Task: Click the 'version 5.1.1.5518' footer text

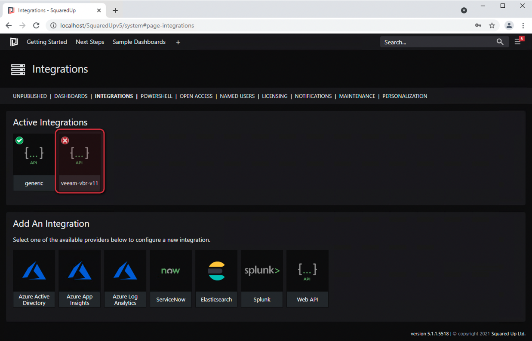Action: tap(430, 334)
